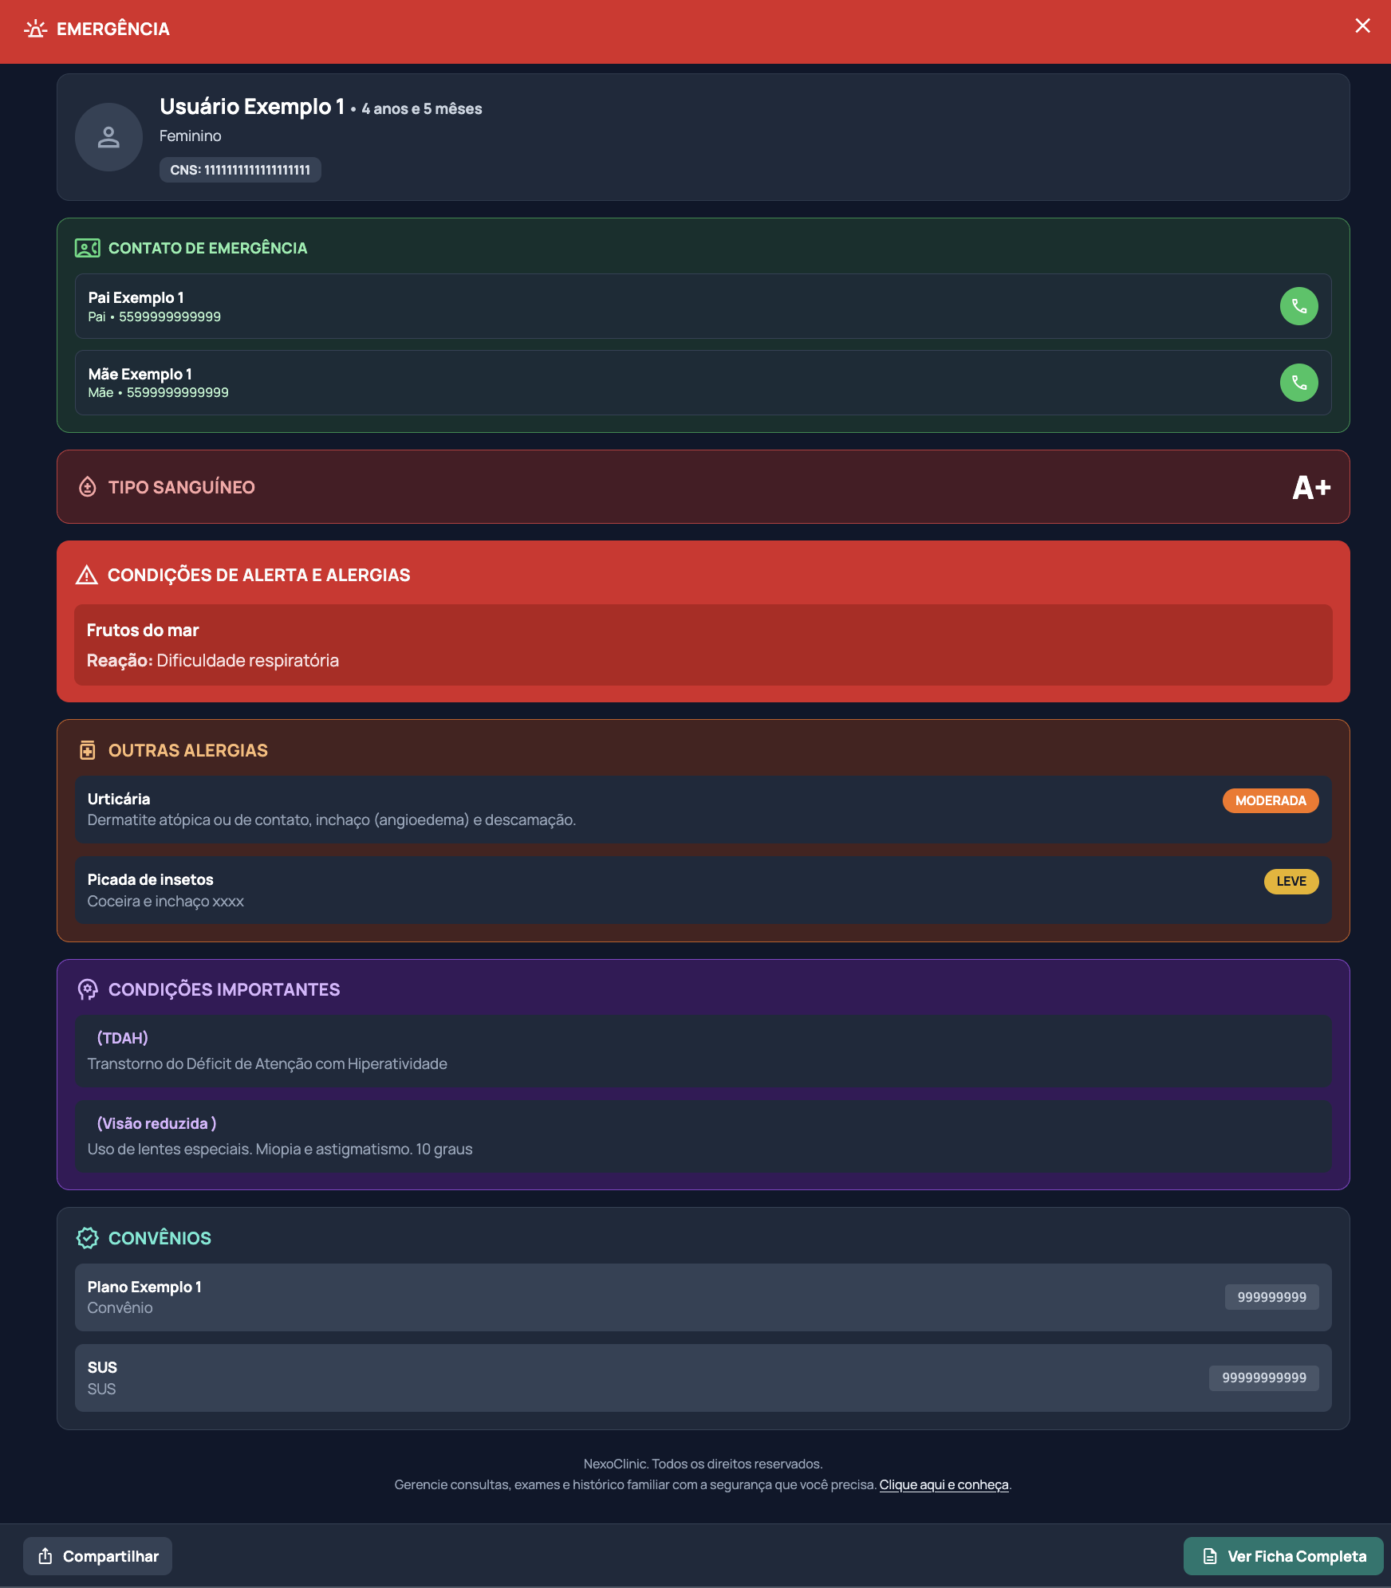The width and height of the screenshot is (1391, 1588).
Task: Click the user avatar placeholder
Action: [108, 137]
